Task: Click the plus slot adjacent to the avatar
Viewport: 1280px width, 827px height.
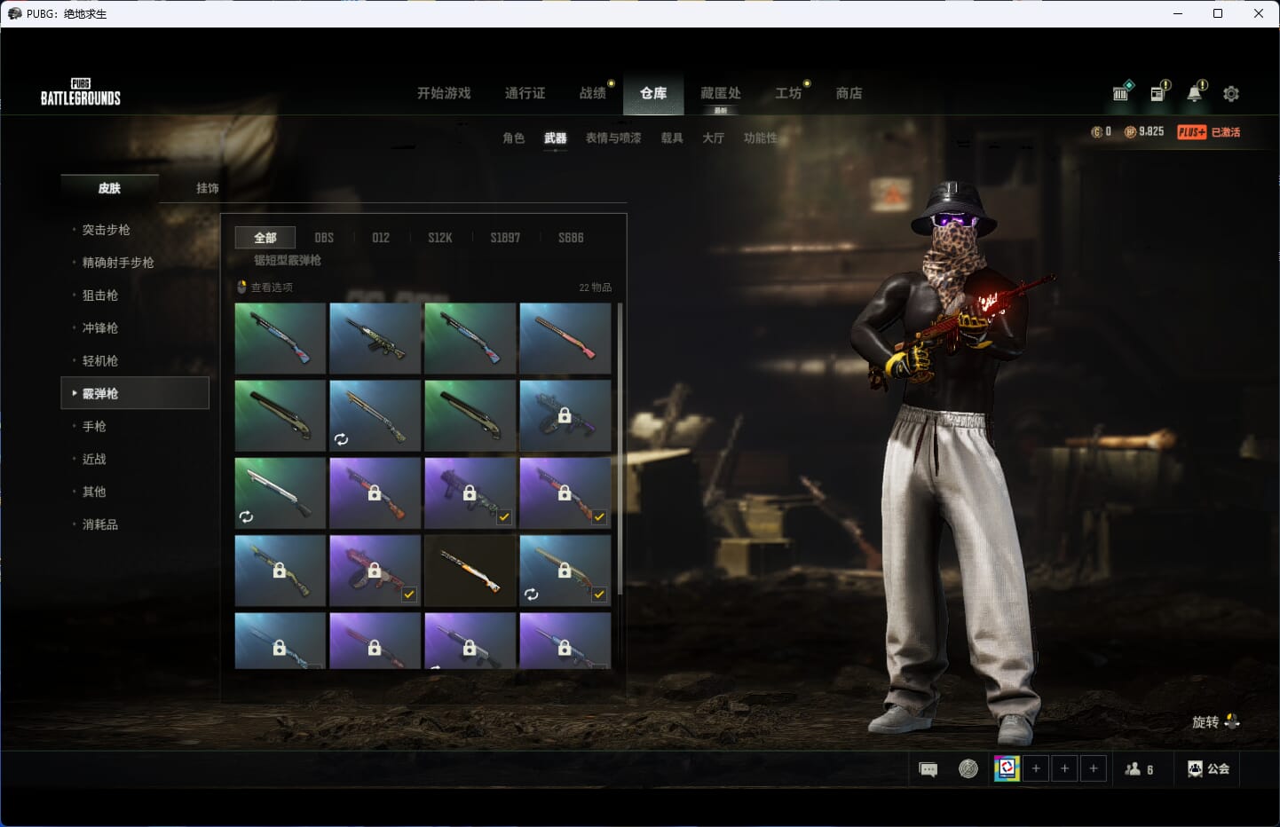Action: tap(1036, 768)
